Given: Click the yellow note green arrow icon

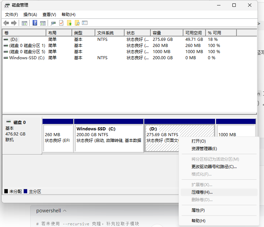Looking at the screenshot, I should tap(69, 23).
